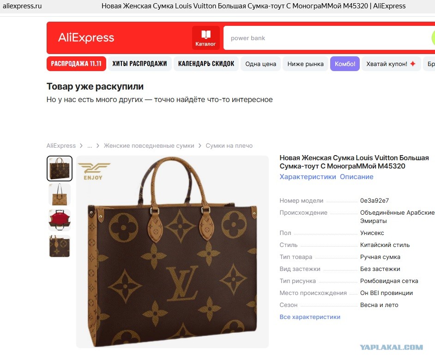Open РАСПРОДАЖА 11.11 tab
The image size is (435, 361).
point(76,64)
